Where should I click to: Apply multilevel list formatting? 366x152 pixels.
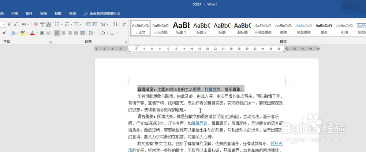(x=76, y=24)
